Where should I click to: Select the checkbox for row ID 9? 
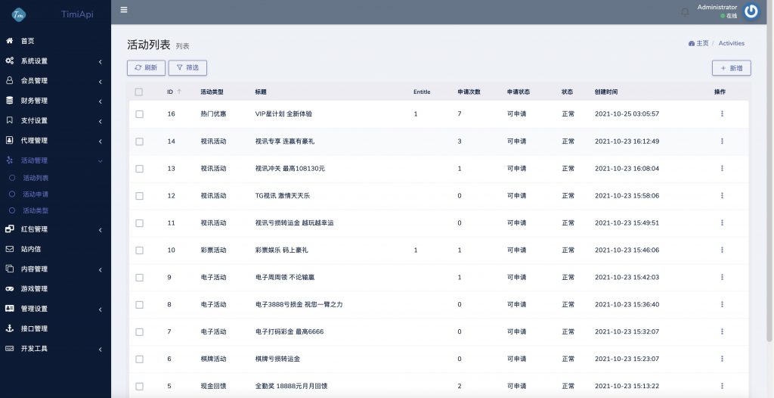coord(139,278)
